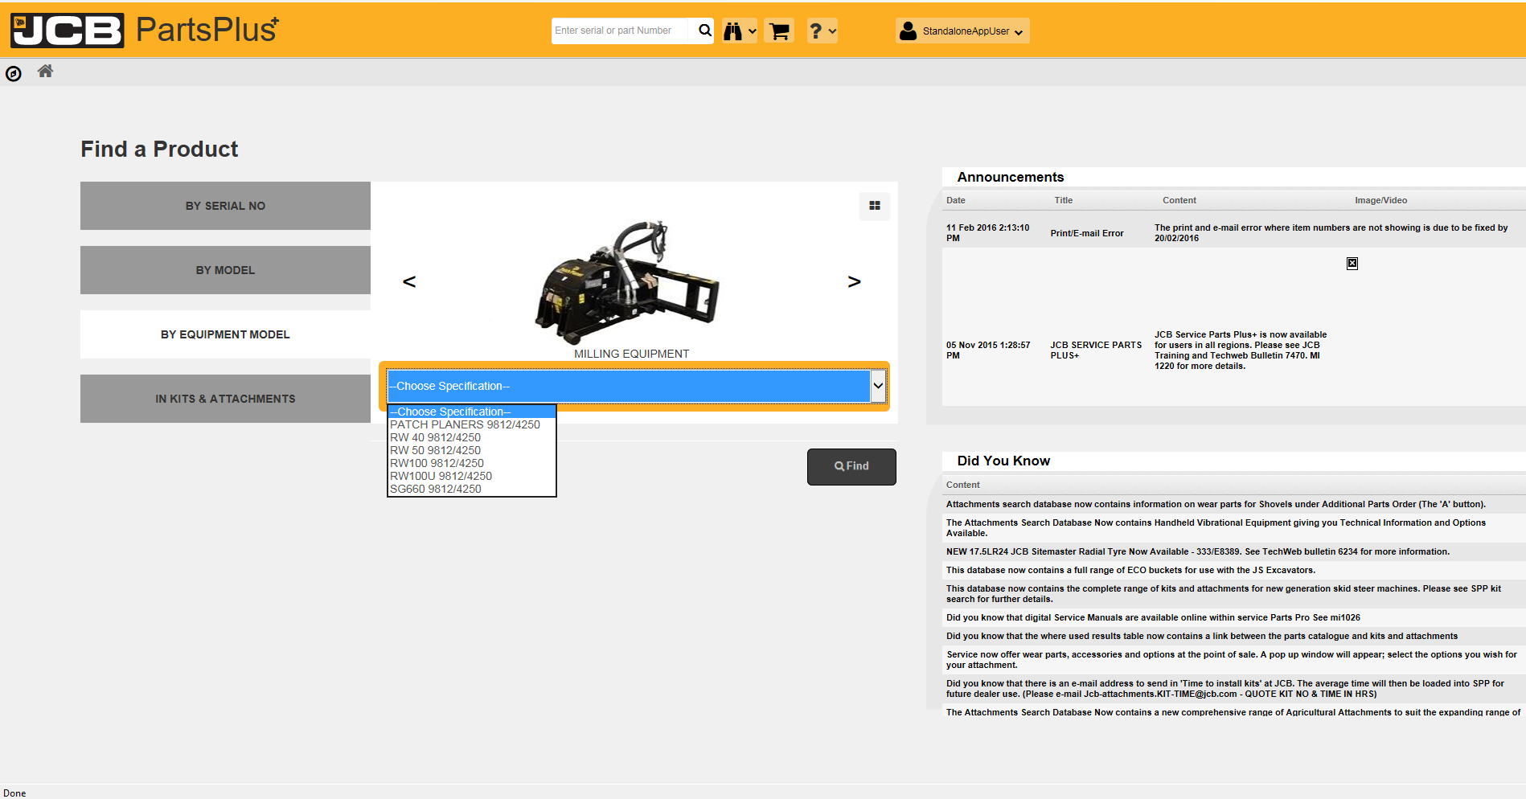Select the BY SERIAL NO tab
The width and height of the screenshot is (1526, 799).
click(225, 206)
